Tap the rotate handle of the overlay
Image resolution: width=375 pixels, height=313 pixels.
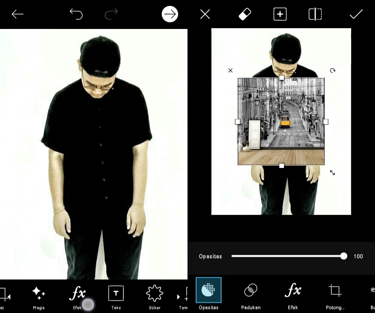coord(333,70)
